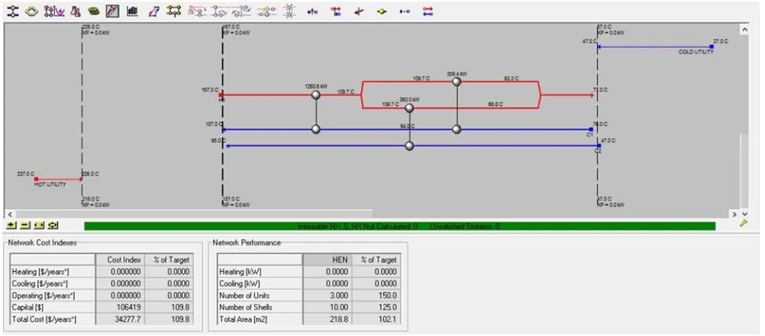Click the 218.8 total area cell

pyautogui.click(x=327, y=319)
